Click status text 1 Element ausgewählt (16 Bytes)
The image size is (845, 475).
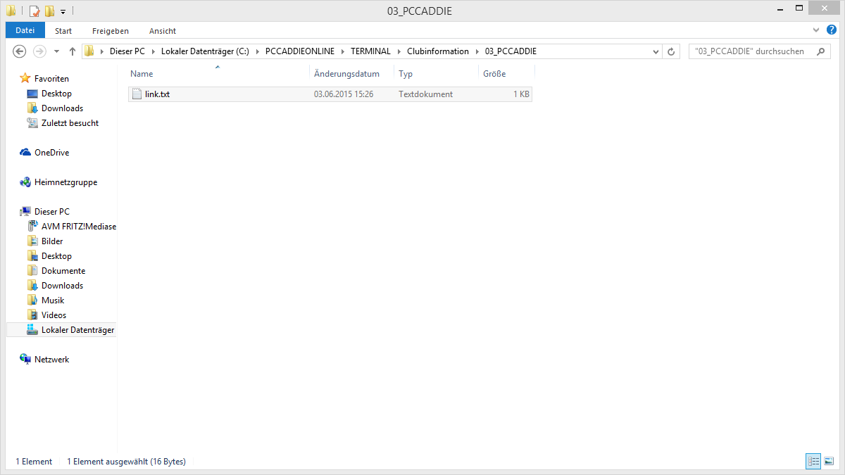click(x=126, y=462)
